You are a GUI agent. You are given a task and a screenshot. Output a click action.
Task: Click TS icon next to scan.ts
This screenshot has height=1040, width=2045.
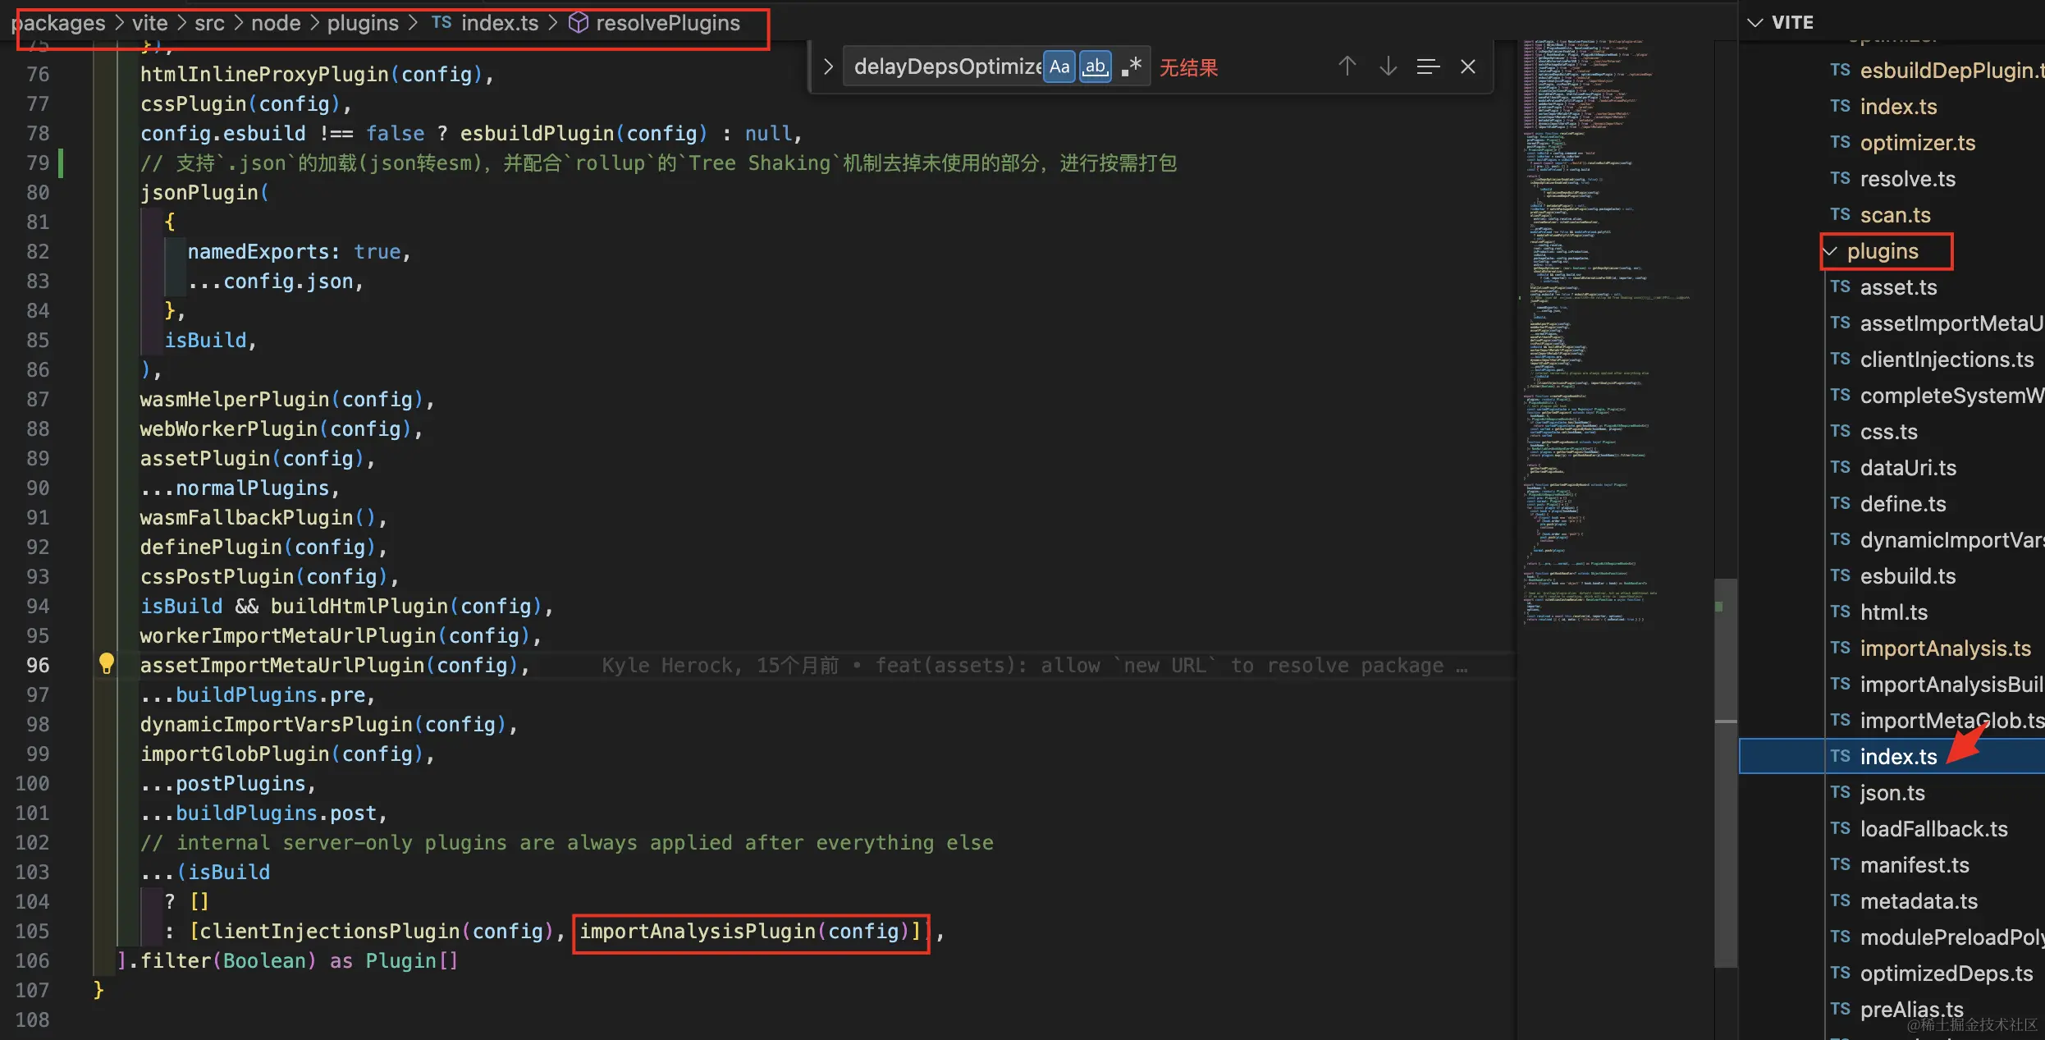pos(1840,214)
